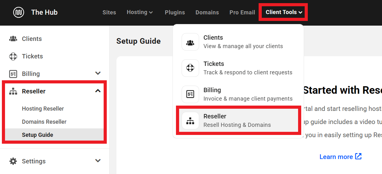Open Hosting Reseller sub-item
This screenshot has height=174, width=382.
[43, 109]
